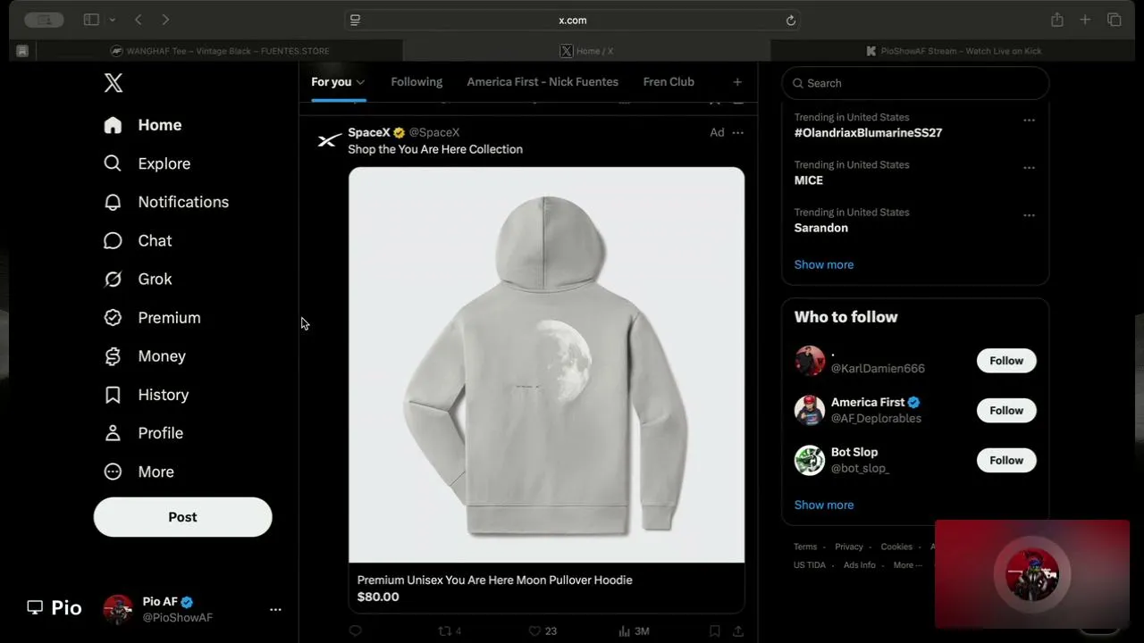Open the #OlandriaxBlumarineSS27 trending topic
Image resolution: width=1144 pixels, height=643 pixels.
click(868, 132)
